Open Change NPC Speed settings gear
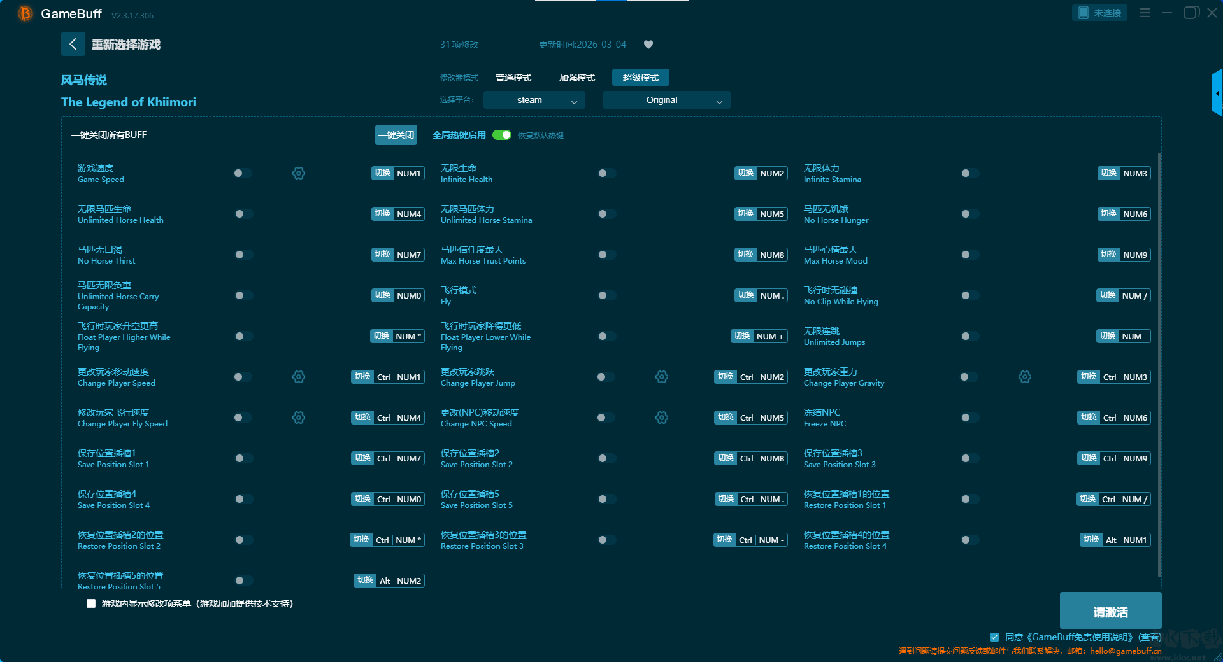Image resolution: width=1223 pixels, height=662 pixels. [x=662, y=418]
